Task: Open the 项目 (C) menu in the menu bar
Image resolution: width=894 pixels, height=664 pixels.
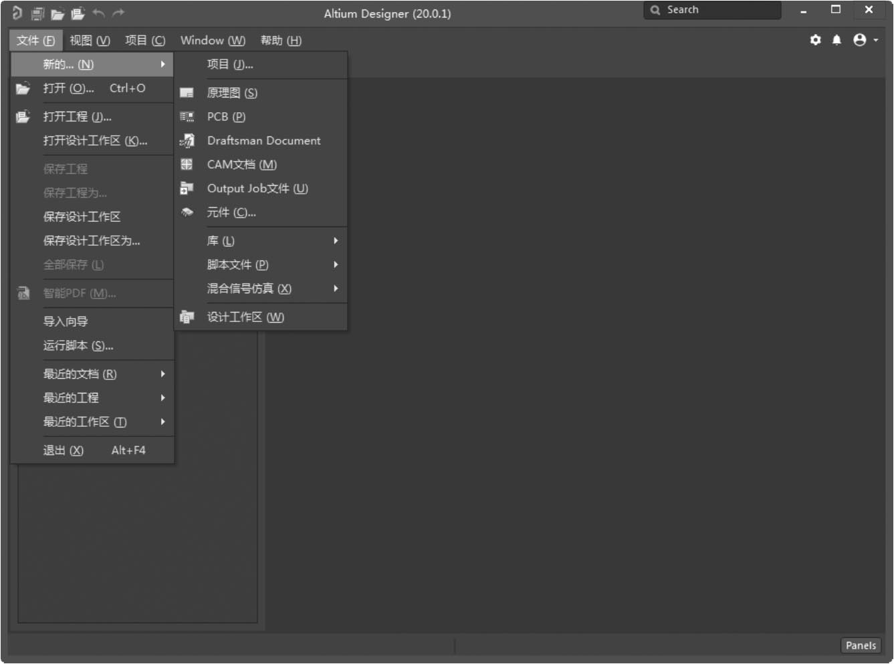Action: (x=145, y=41)
